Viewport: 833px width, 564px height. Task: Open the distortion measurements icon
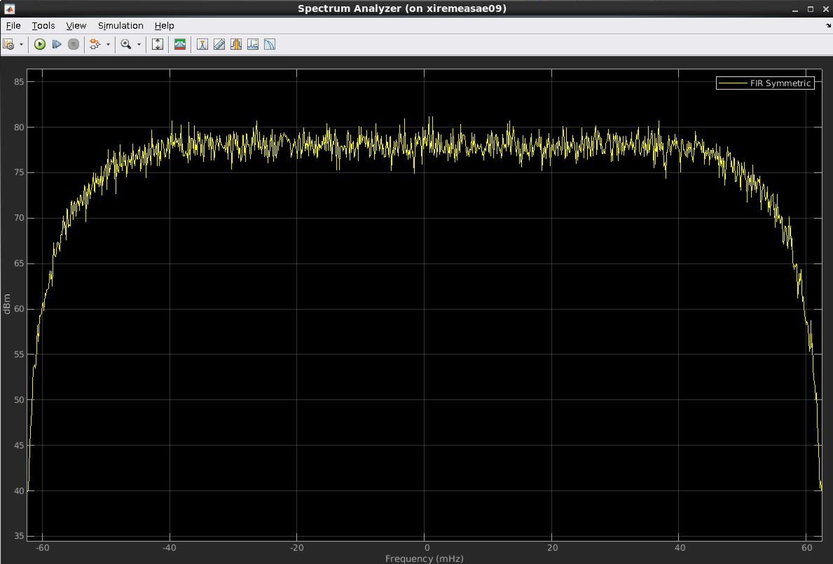coord(253,44)
